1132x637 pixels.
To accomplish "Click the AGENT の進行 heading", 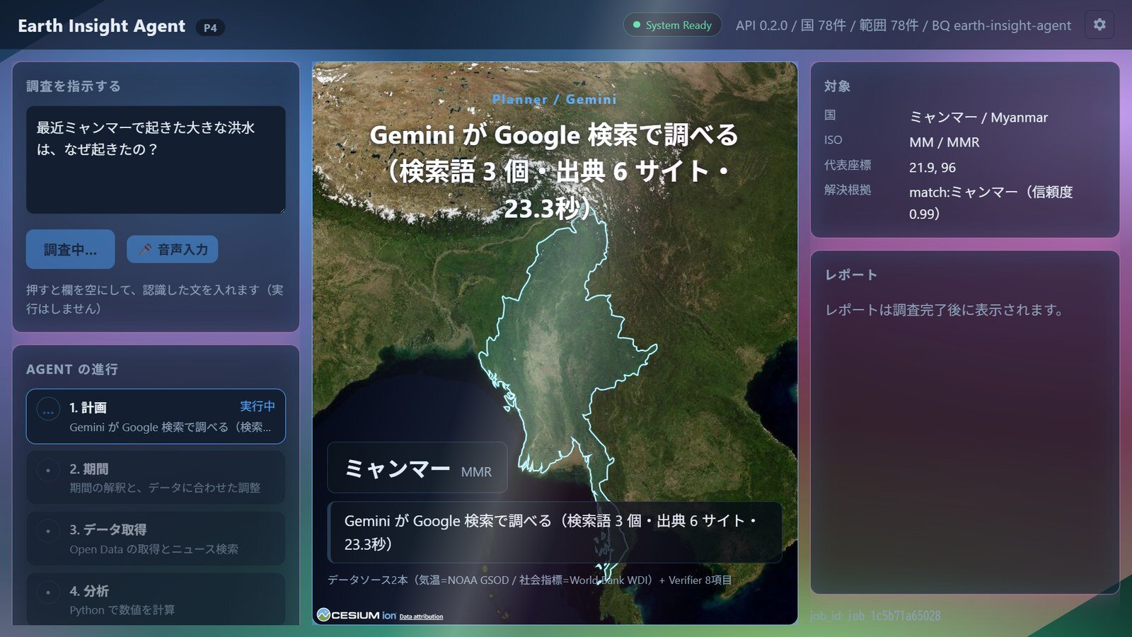I will tap(72, 369).
